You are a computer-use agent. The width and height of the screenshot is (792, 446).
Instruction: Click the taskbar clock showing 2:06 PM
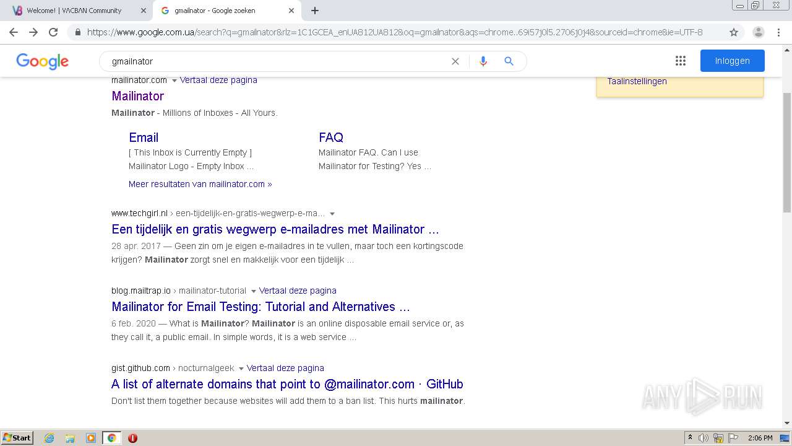pos(760,438)
